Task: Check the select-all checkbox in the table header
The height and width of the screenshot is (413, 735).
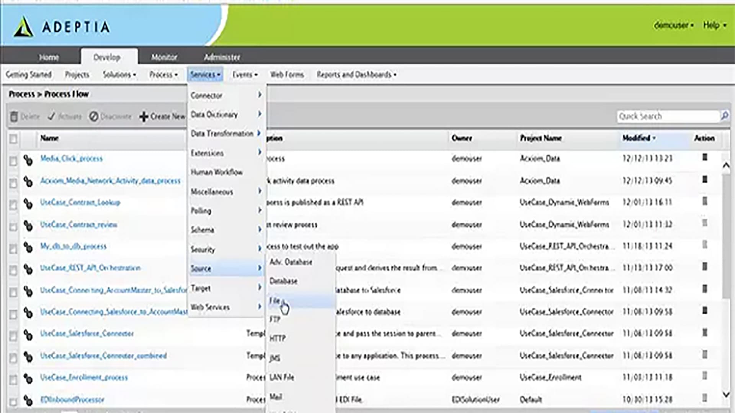Action: point(13,139)
